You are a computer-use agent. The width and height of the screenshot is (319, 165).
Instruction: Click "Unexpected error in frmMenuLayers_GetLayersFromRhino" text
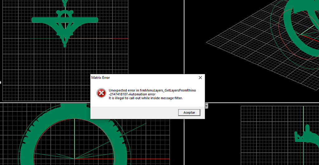pos(152,90)
